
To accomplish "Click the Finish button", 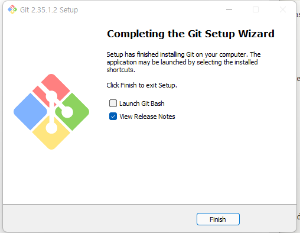I will click(x=218, y=219).
